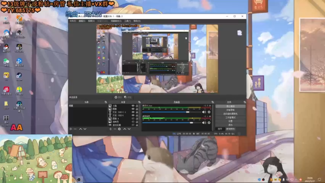Toggle lock on the 文本 (GDI+) source
The image size is (325, 183).
(x=137, y=115)
